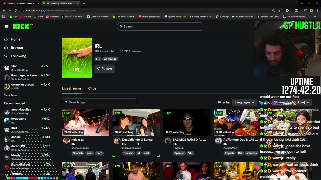The image size is (321, 180).
Task: Open Jackie recommended channel
Action: (x=27, y=139)
